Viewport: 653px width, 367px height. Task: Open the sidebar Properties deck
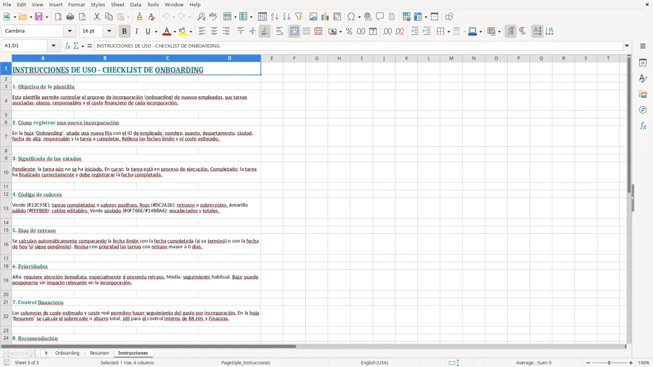pyautogui.click(x=643, y=63)
